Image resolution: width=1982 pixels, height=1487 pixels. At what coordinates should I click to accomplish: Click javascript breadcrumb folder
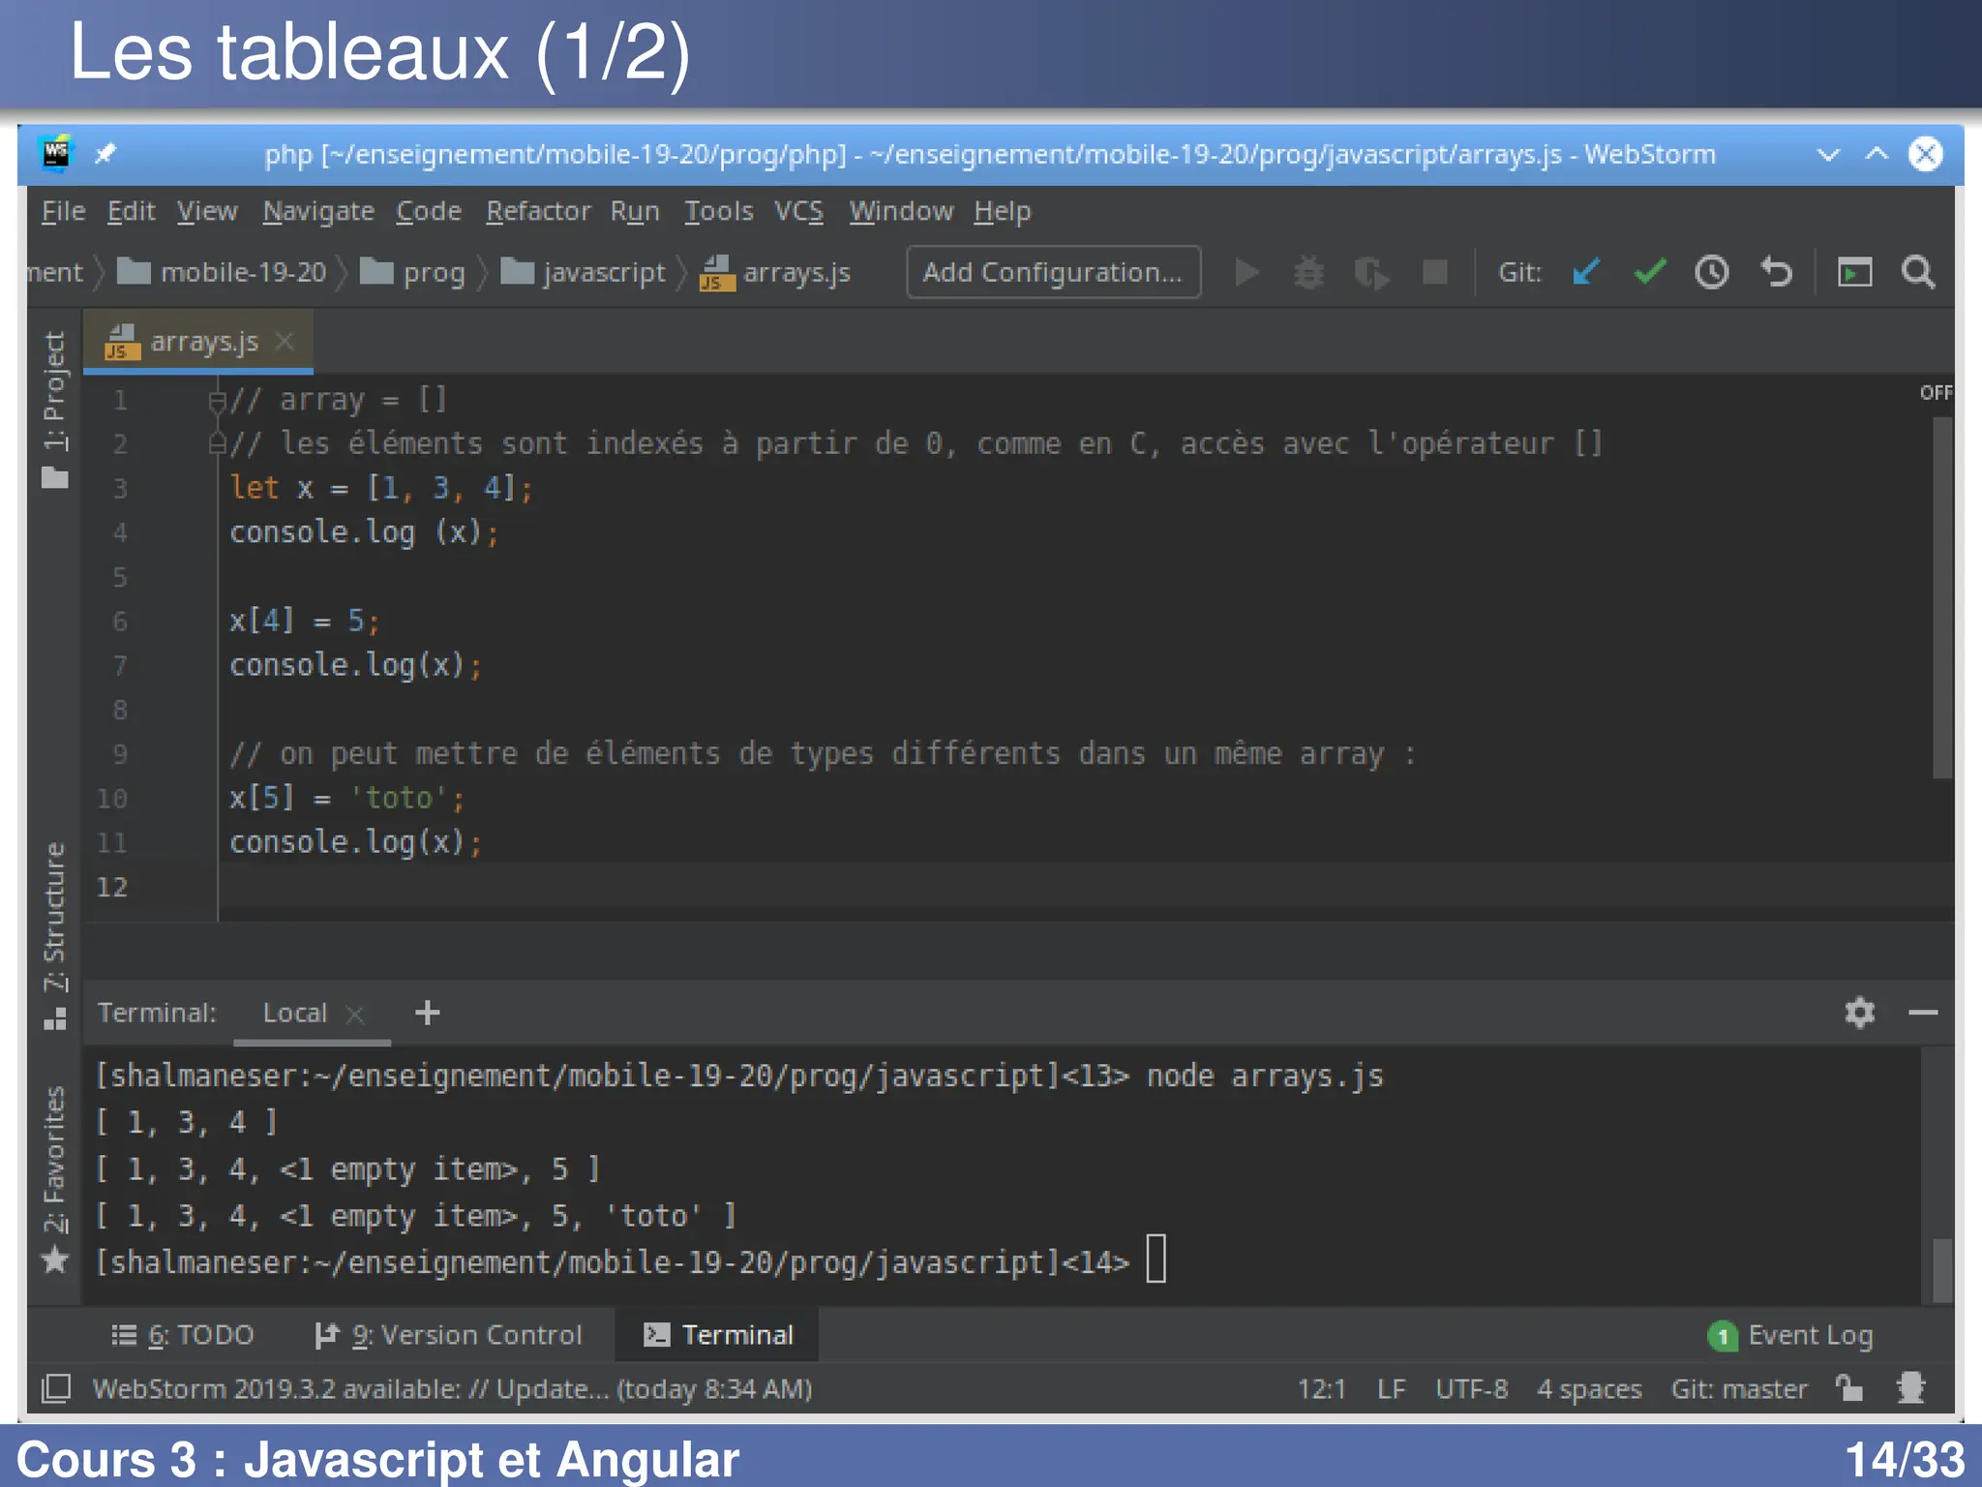click(x=584, y=273)
